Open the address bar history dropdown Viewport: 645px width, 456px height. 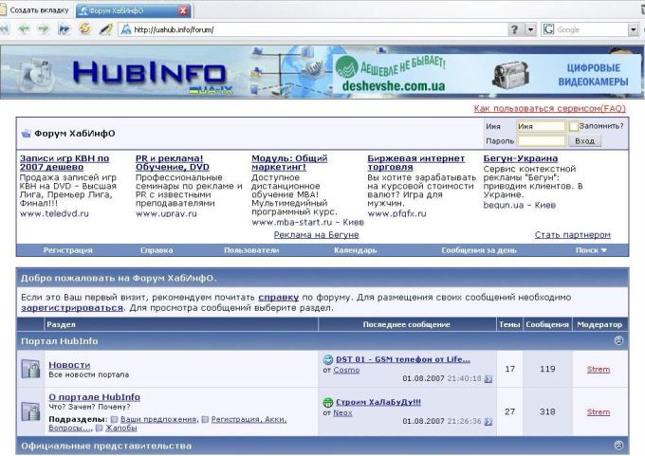click(x=530, y=29)
